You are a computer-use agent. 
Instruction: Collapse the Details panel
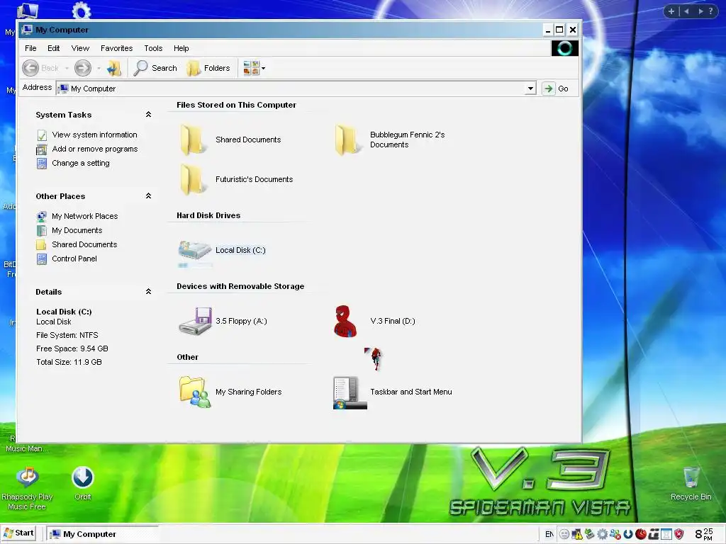coord(148,291)
